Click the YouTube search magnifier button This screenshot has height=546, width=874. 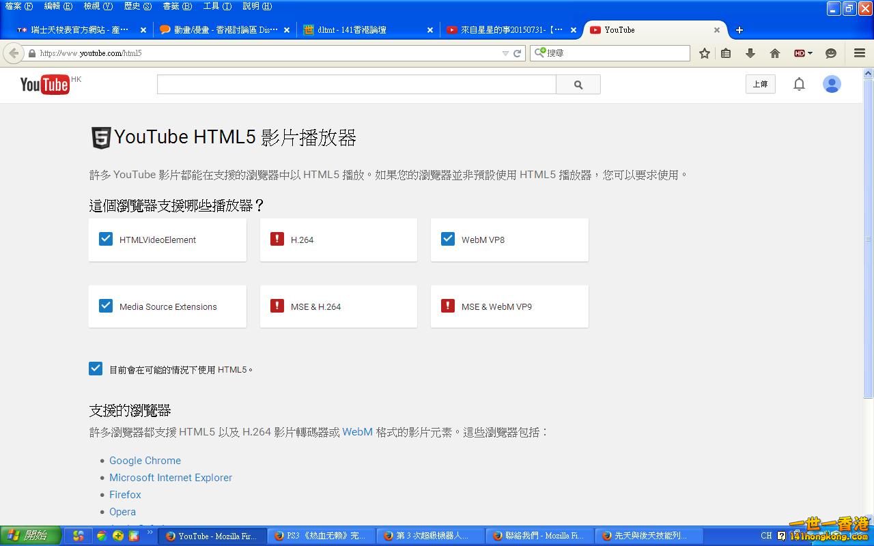578,85
